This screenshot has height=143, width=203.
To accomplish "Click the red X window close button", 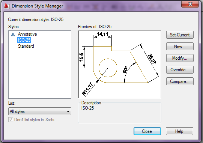I will click(x=190, y=4).
